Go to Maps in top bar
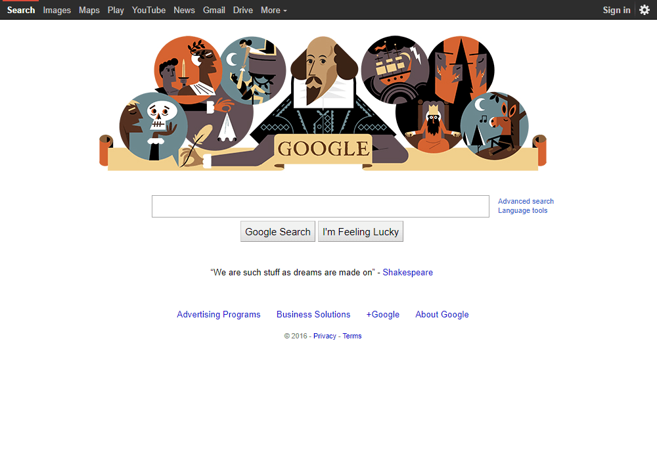657x460 pixels. pos(89,10)
